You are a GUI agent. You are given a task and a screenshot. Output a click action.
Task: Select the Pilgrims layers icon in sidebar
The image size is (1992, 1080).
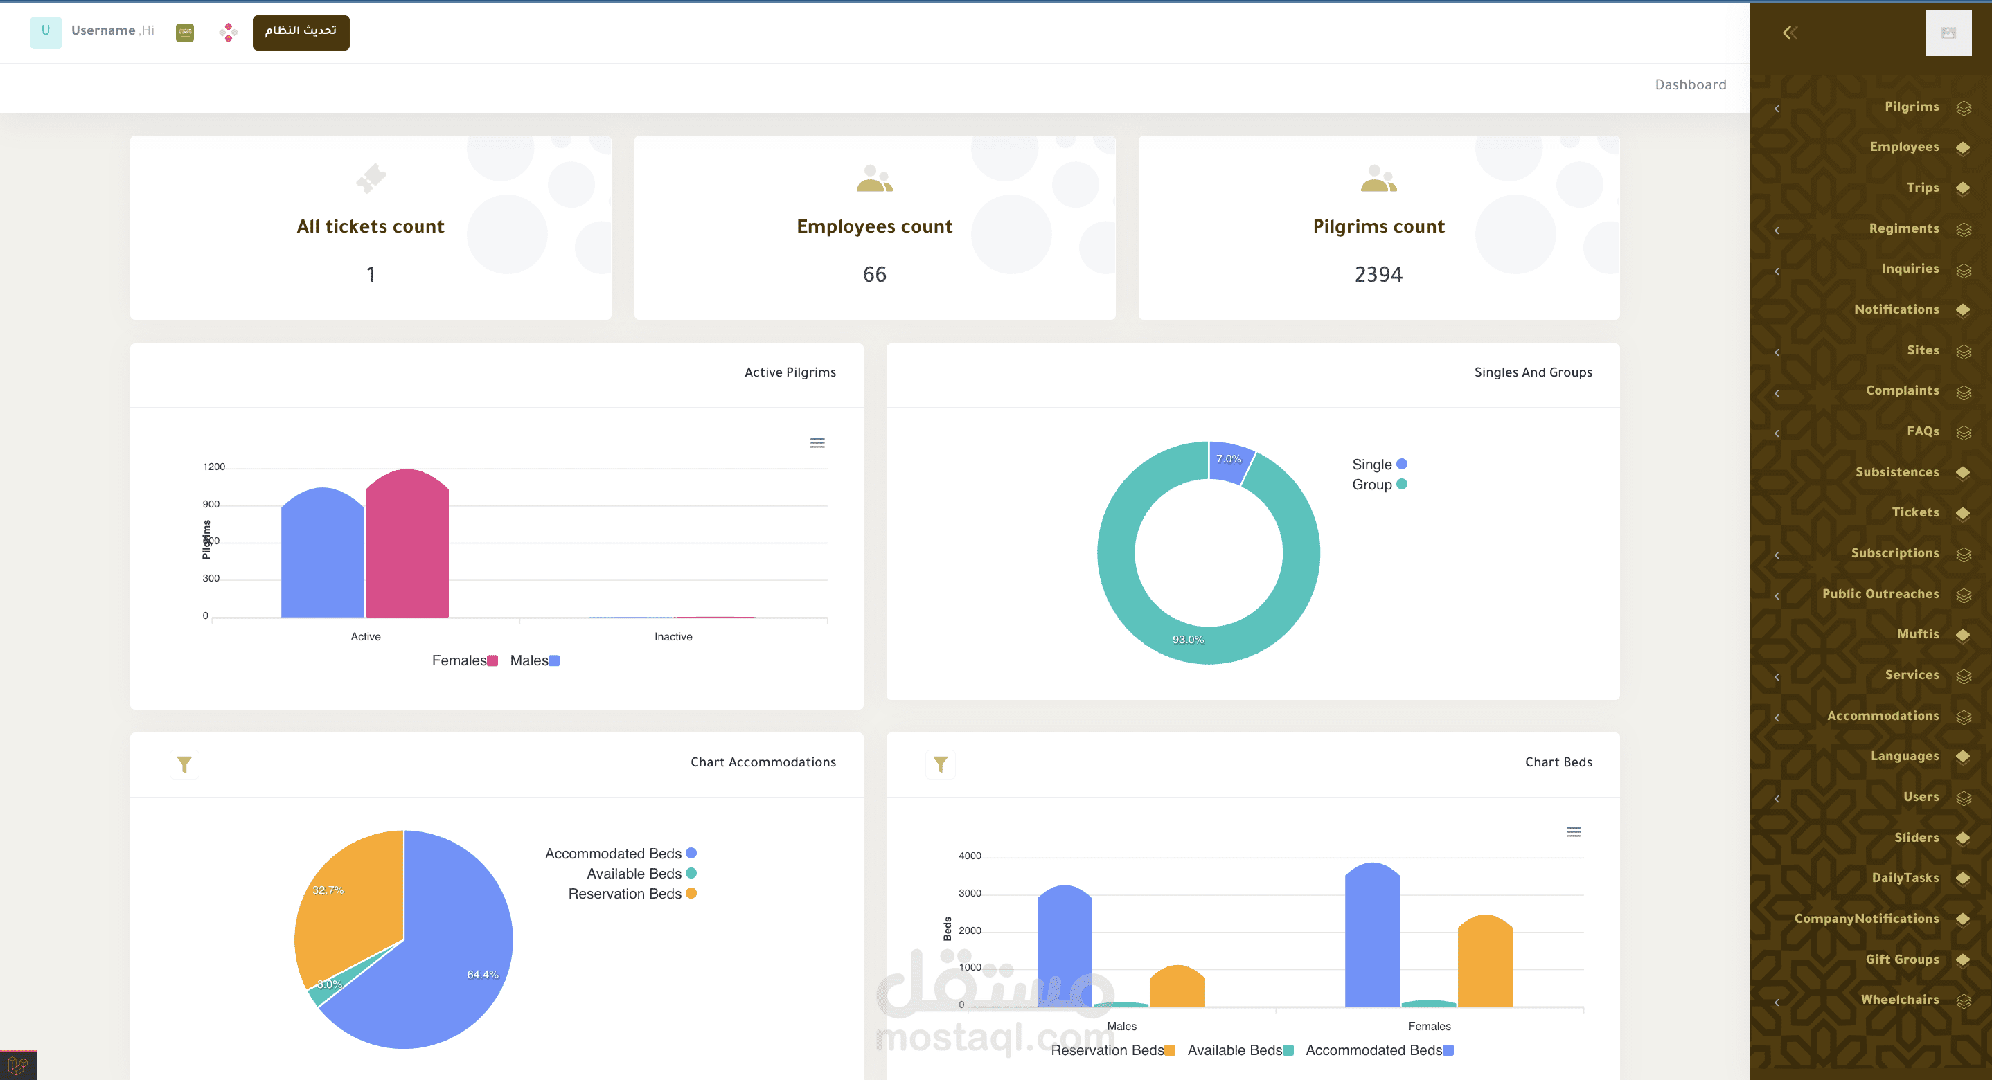(1965, 107)
